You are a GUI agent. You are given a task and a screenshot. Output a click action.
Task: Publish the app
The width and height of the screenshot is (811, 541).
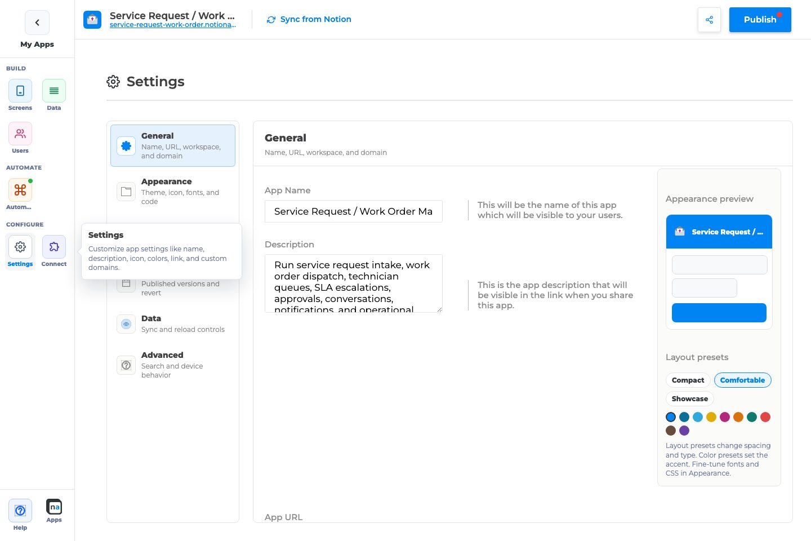pos(760,20)
